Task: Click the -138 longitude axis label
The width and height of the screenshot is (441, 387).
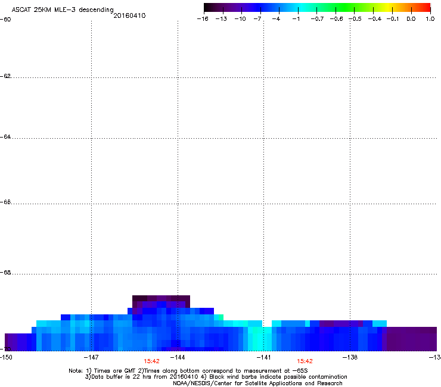Action: [350, 357]
